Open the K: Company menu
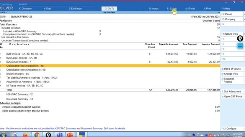The image size is (245, 137). pos(25,8)
